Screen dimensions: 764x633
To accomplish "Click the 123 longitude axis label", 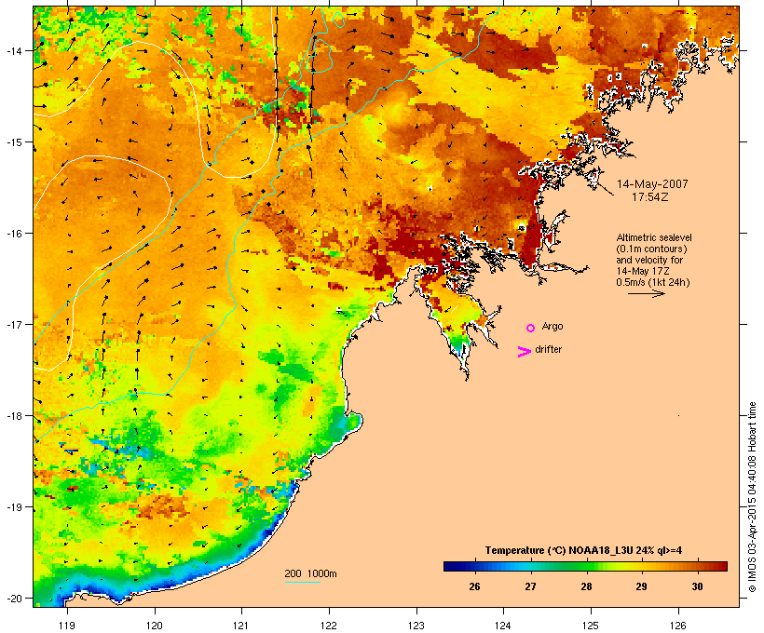I will point(416,626).
